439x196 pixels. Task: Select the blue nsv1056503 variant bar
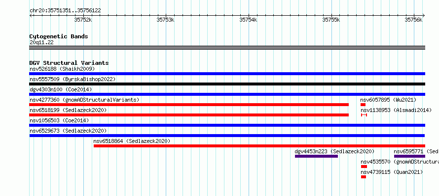point(227,125)
